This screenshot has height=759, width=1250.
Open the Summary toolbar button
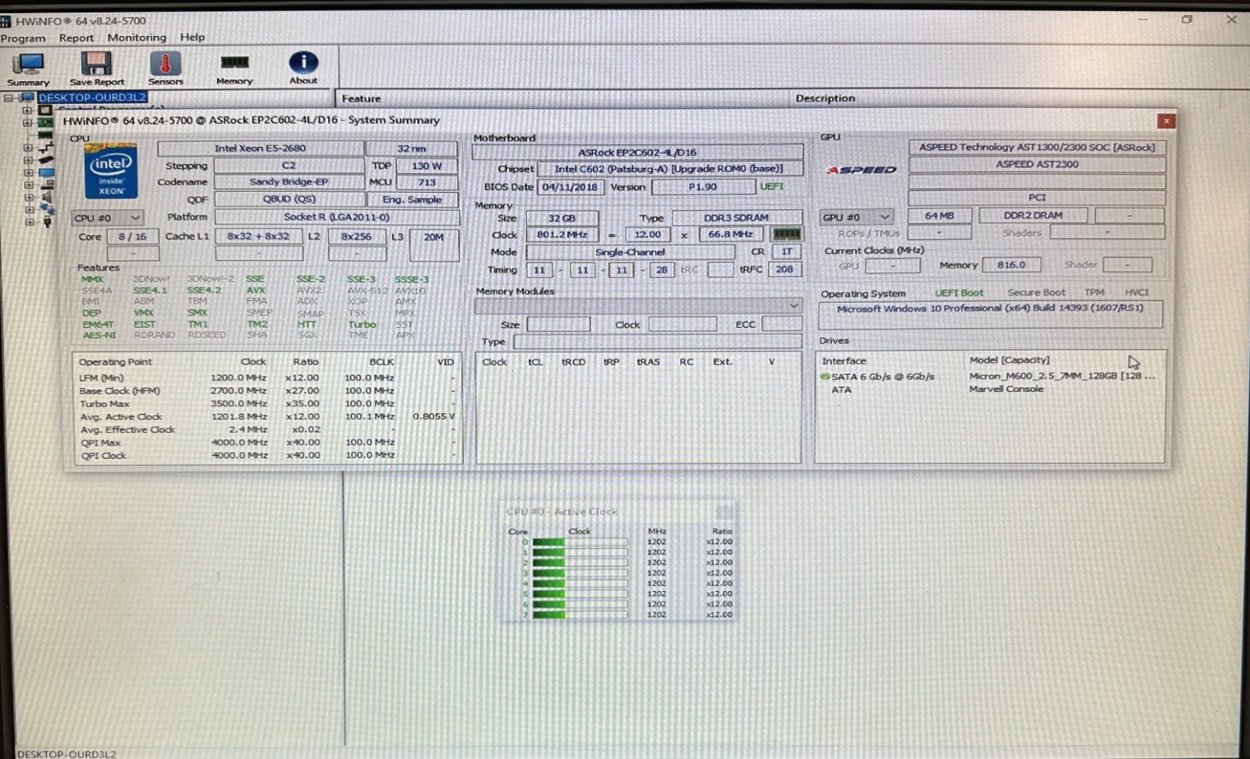pos(28,69)
